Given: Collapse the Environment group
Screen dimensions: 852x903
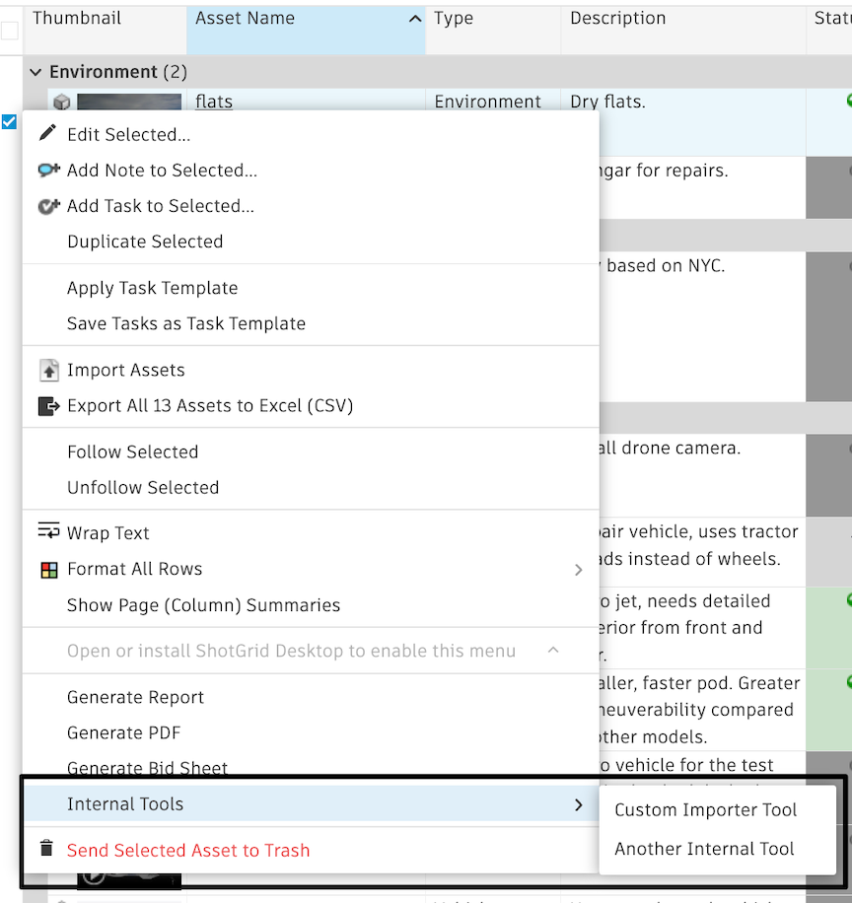Looking at the screenshot, I should coord(35,72).
